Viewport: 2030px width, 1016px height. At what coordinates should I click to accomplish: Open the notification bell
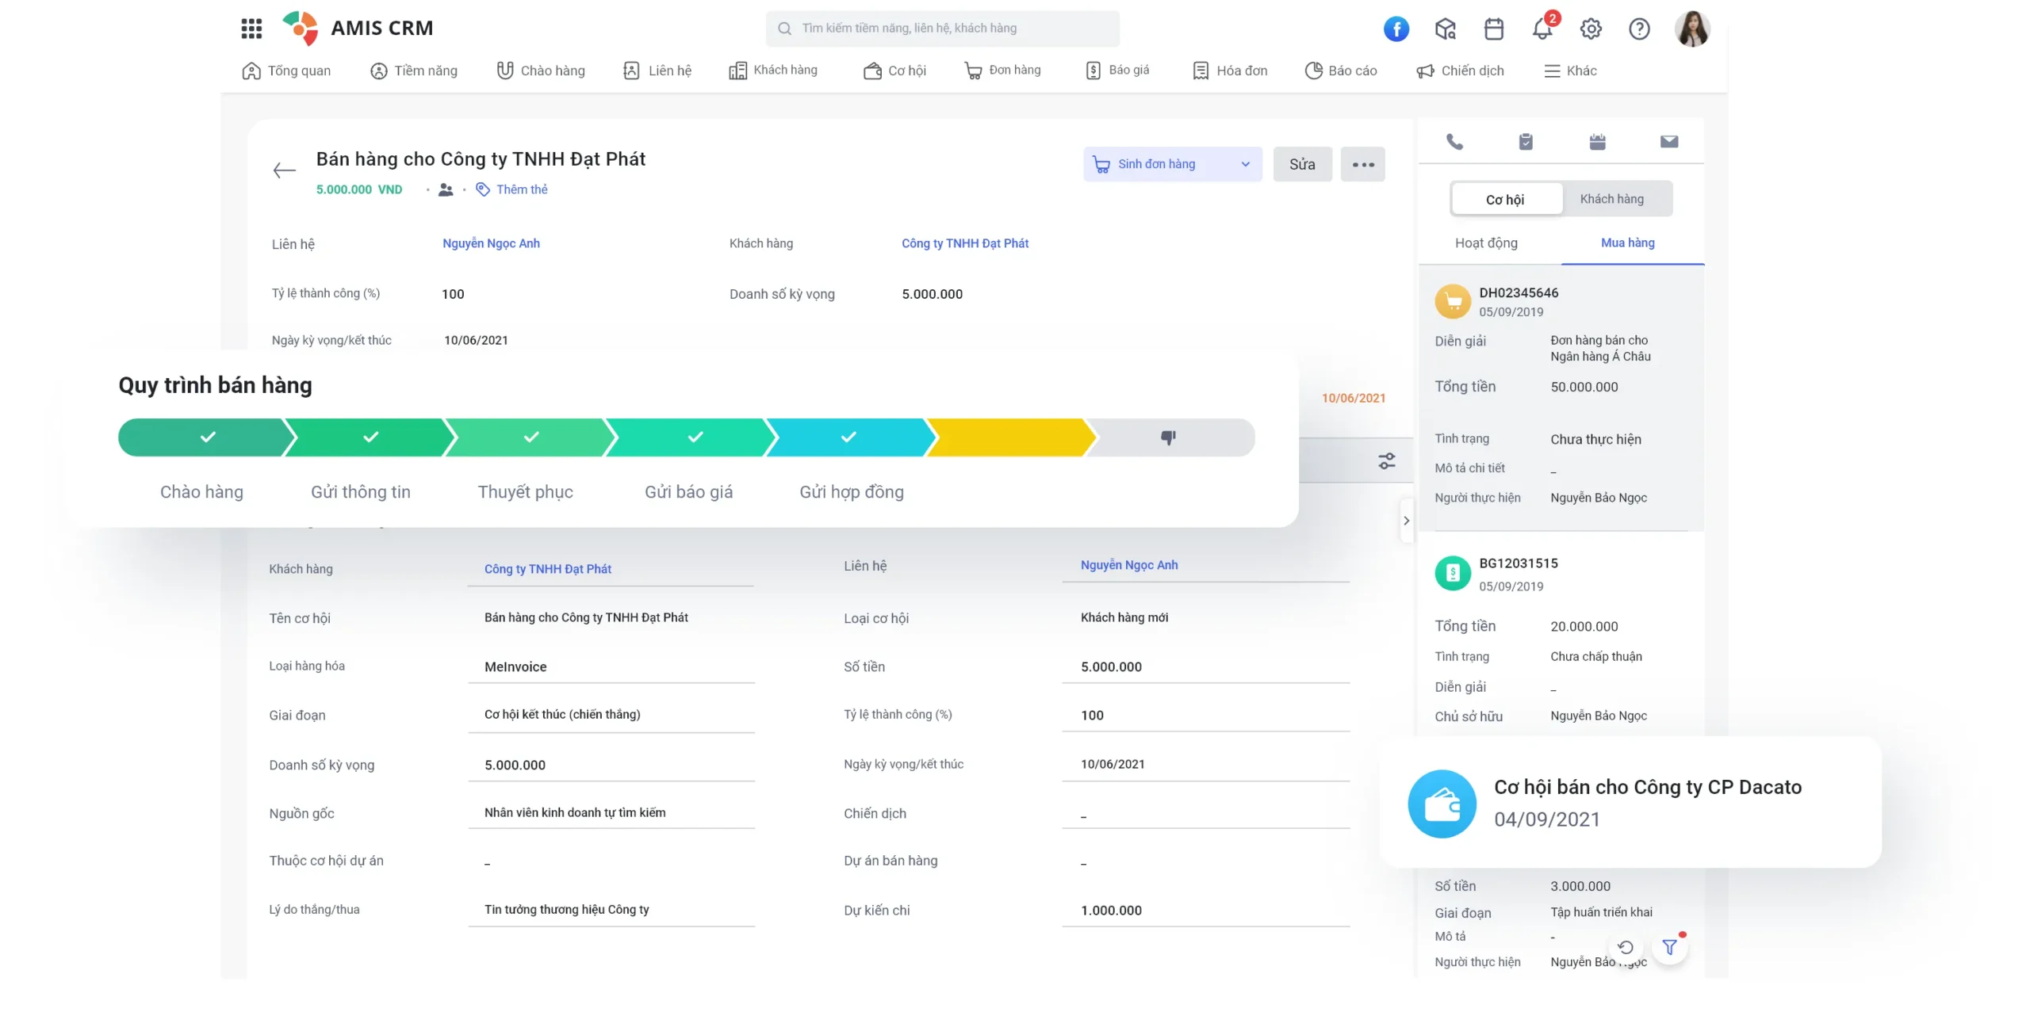1542,29
